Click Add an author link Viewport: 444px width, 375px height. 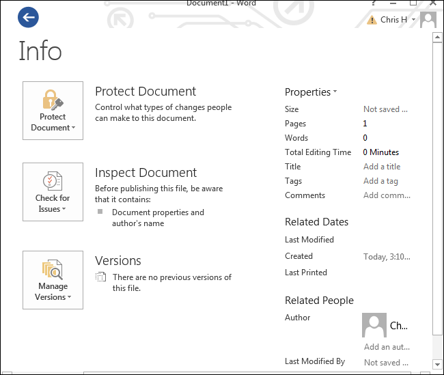click(386, 347)
